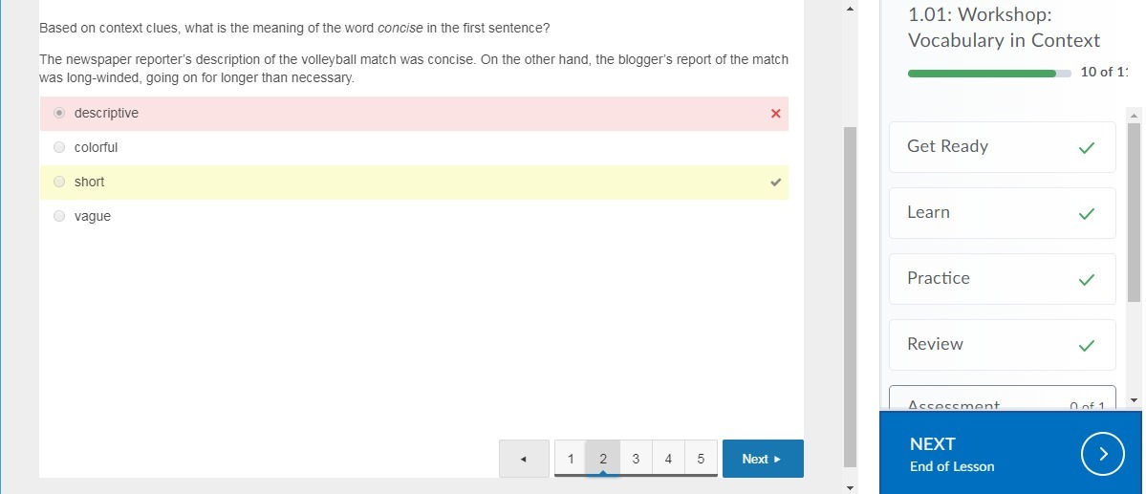Click the question area scroll up arrow
The height and width of the screenshot is (494, 1146).
point(850,9)
